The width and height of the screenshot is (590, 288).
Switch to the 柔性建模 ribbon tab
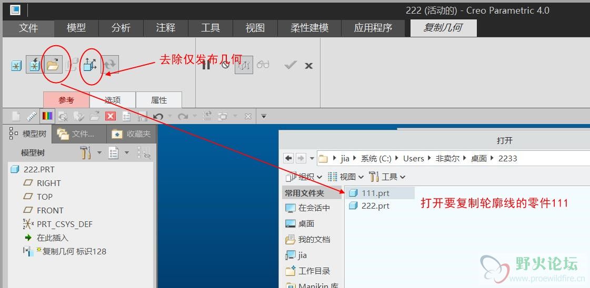click(x=309, y=28)
